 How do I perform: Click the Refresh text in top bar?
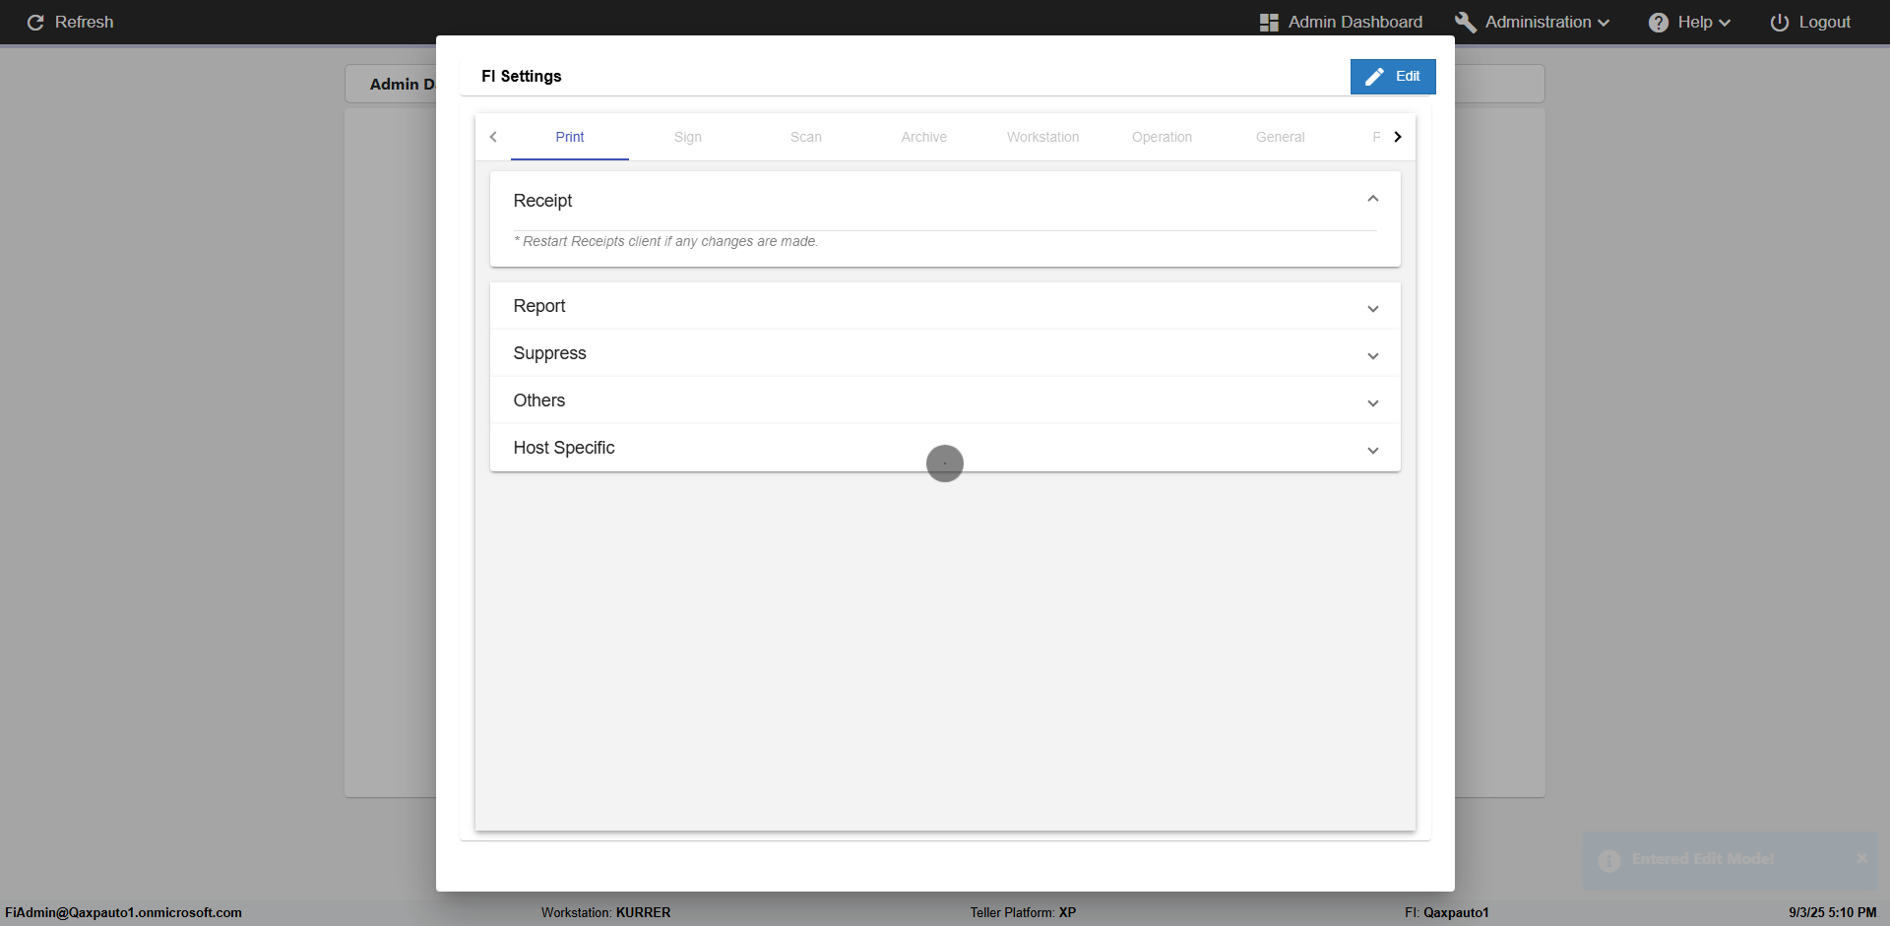[x=84, y=23]
